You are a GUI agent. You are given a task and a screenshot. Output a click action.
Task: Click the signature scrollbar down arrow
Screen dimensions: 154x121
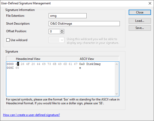pyautogui.click(x=117, y=94)
